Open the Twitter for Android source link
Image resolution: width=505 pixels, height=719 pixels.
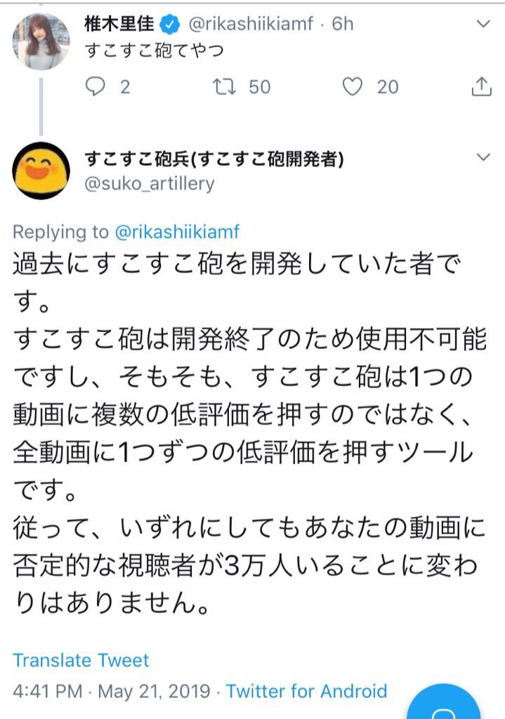coord(306,691)
